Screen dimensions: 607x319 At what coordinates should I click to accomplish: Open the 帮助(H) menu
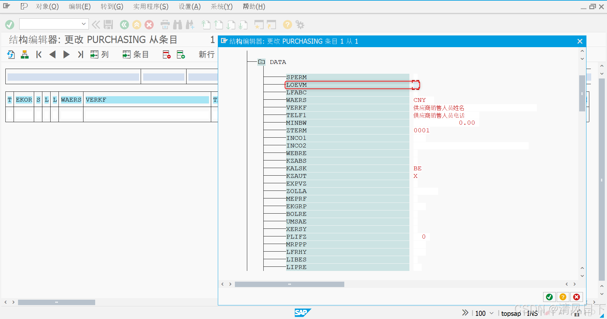click(254, 6)
